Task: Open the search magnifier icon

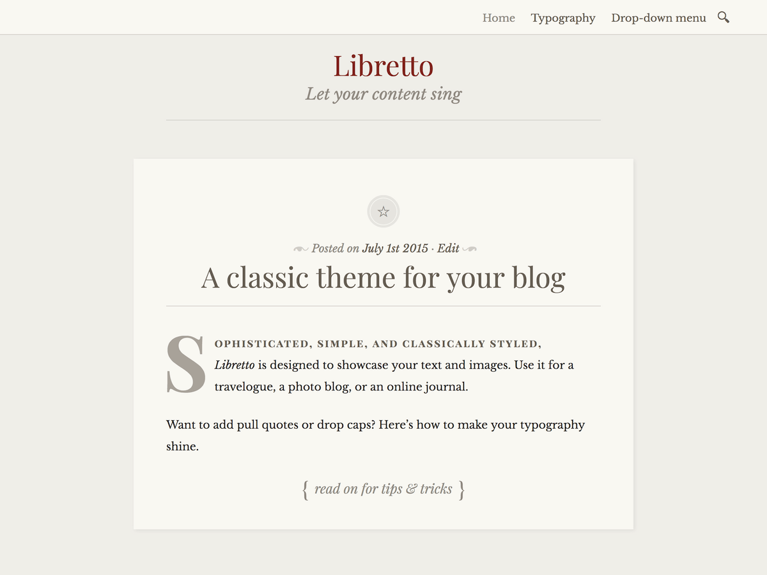Action: tap(723, 17)
